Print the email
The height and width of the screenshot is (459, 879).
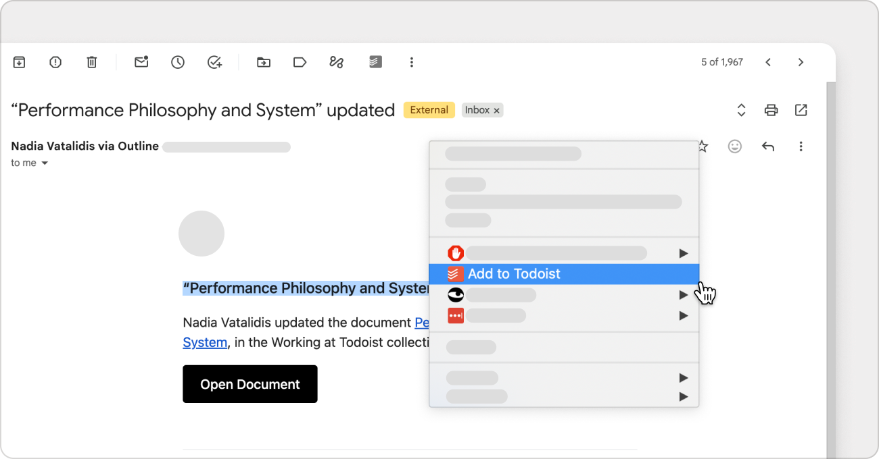pyautogui.click(x=771, y=110)
